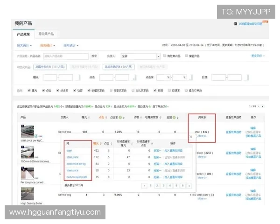The height and width of the screenshot is (224, 280).
Task: Go to previous page of 1/49 product list
Action: [259, 106]
